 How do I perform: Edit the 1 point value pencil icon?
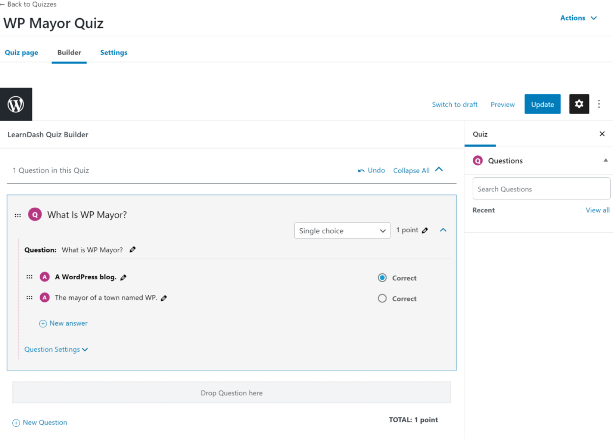point(425,230)
